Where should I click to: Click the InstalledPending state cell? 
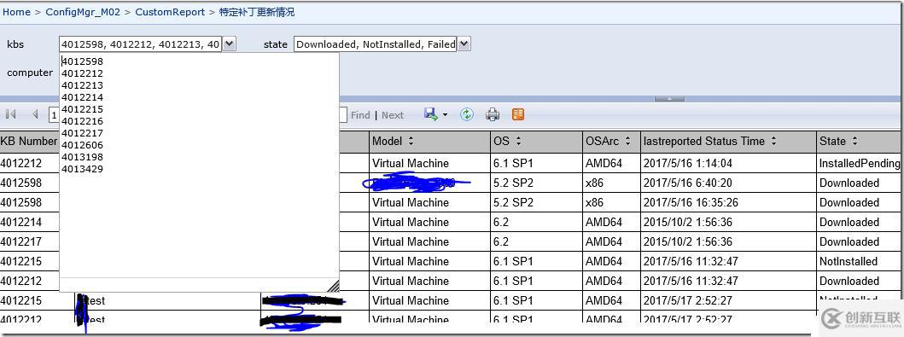click(x=860, y=163)
